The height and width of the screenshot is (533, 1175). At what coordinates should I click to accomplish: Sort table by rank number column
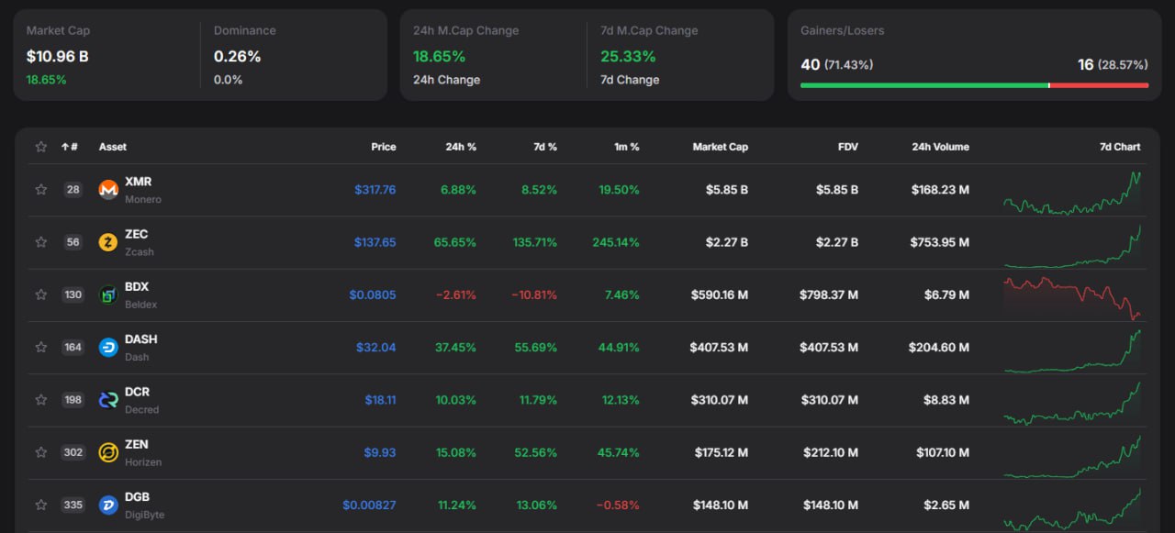point(70,147)
